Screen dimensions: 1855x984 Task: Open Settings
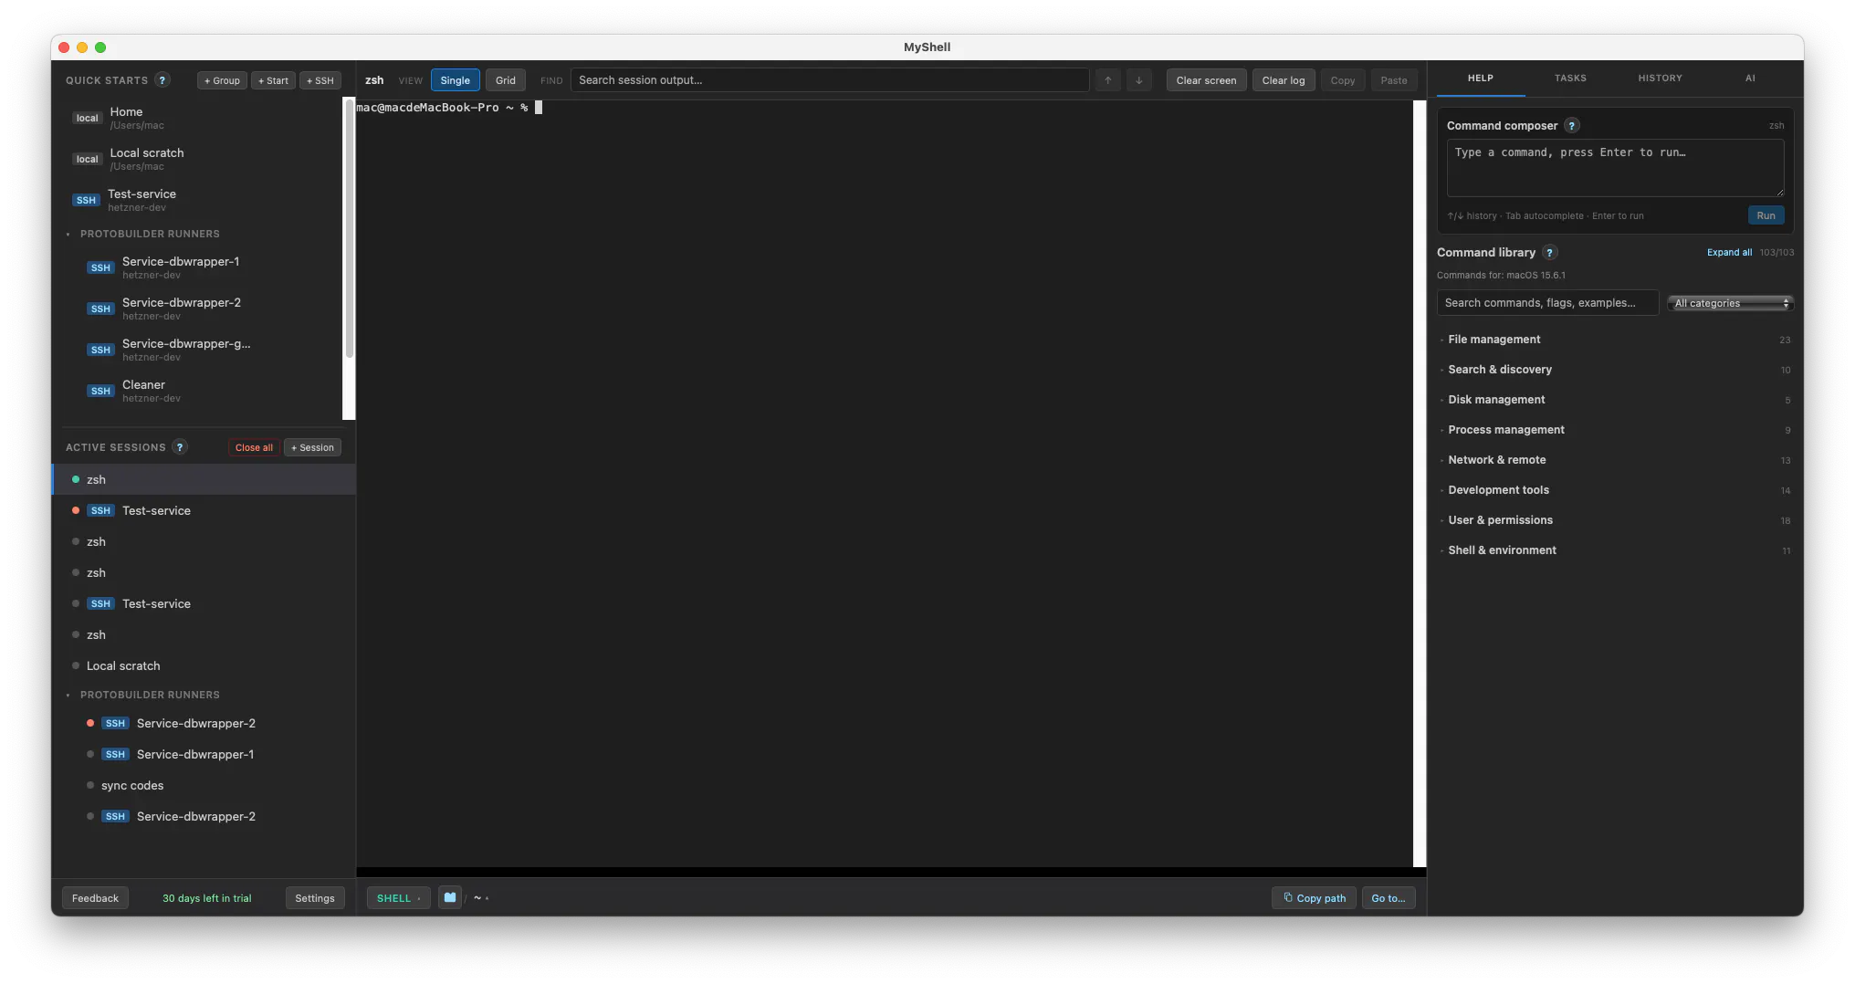pos(315,898)
